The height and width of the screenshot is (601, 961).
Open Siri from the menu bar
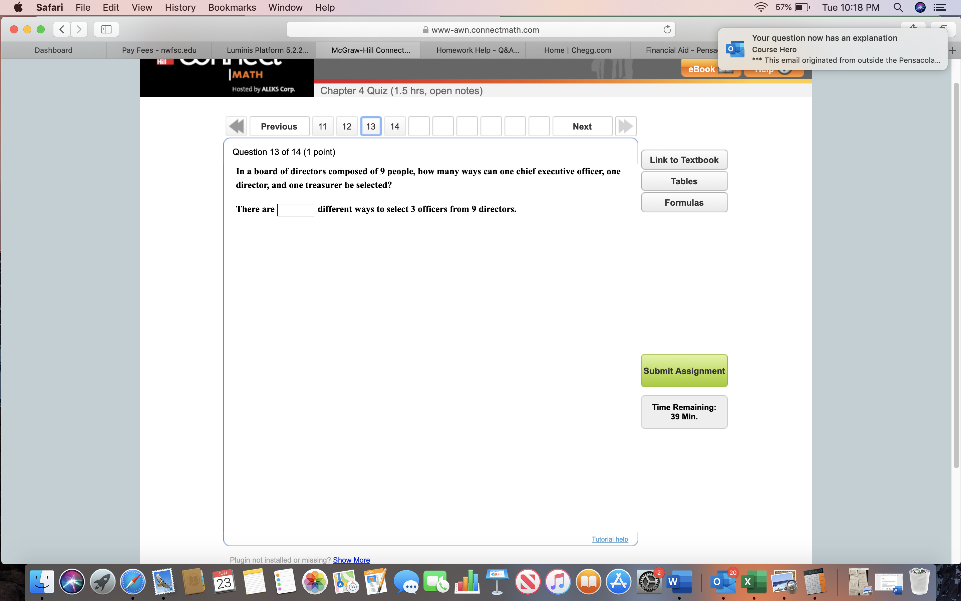[x=921, y=7]
